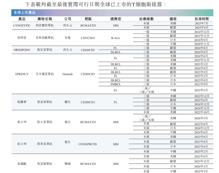
Task: Click the 羅氏 company cell
Action: [x=68, y=102]
